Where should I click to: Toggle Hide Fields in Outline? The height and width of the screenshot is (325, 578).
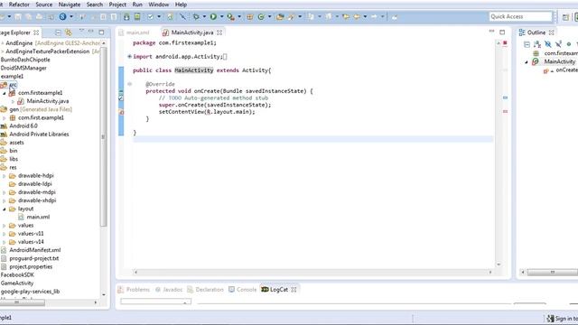pyautogui.click(x=548, y=44)
